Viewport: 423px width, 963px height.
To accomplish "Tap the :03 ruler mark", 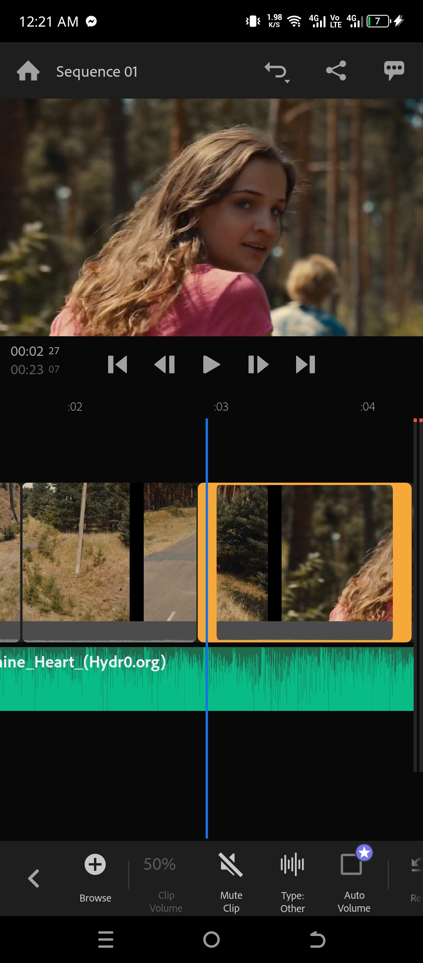I will pos(221,407).
